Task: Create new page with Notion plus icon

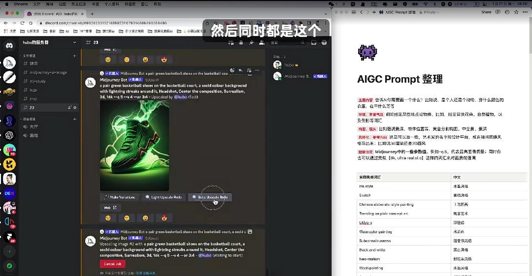Action: coord(374,12)
